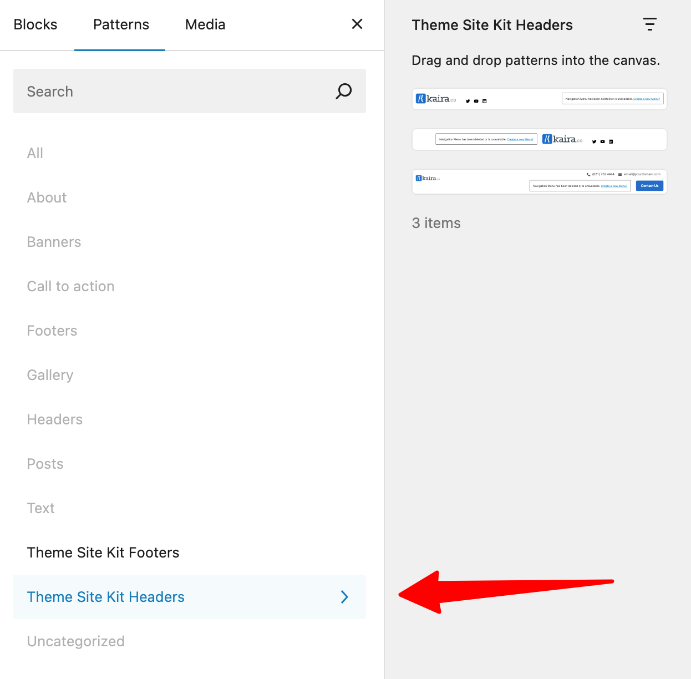Screen dimensions: 691x679
Task: Expand Theme Site Kit Headers chevron
Action: [x=344, y=597]
